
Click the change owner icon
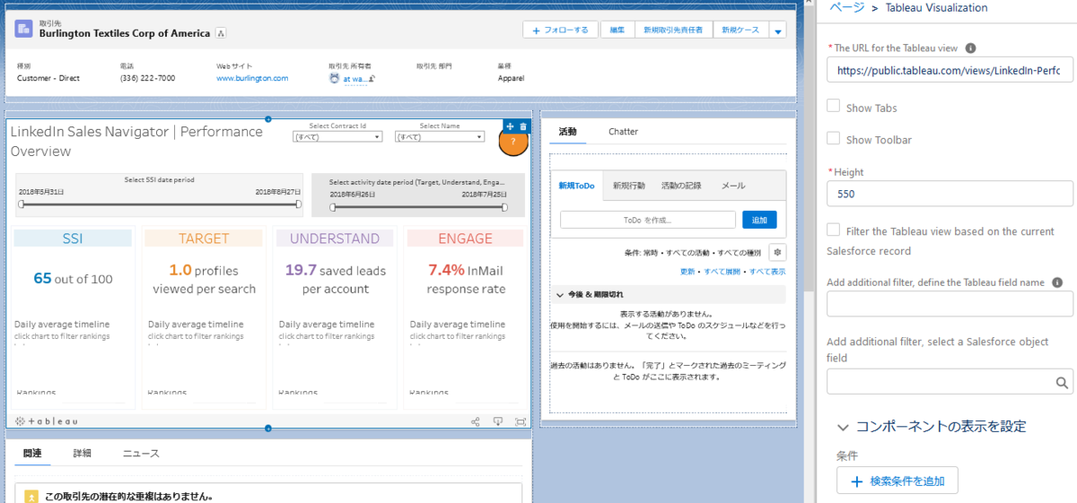tap(372, 79)
